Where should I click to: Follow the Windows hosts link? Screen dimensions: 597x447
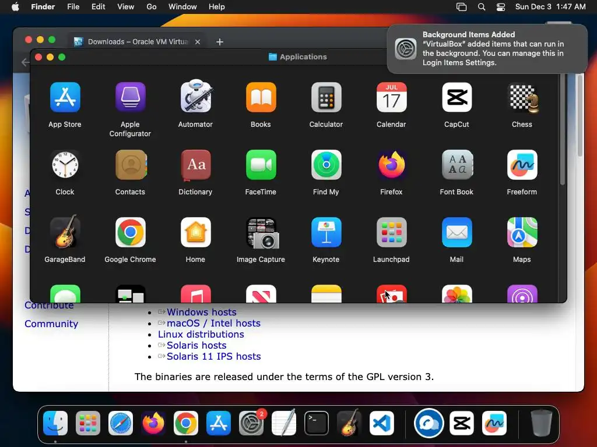201,312
